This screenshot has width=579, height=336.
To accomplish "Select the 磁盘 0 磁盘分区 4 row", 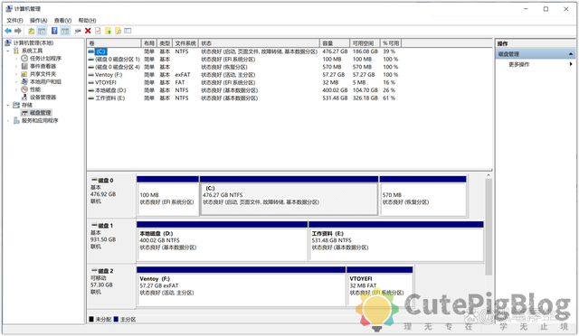I will tap(243, 67).
